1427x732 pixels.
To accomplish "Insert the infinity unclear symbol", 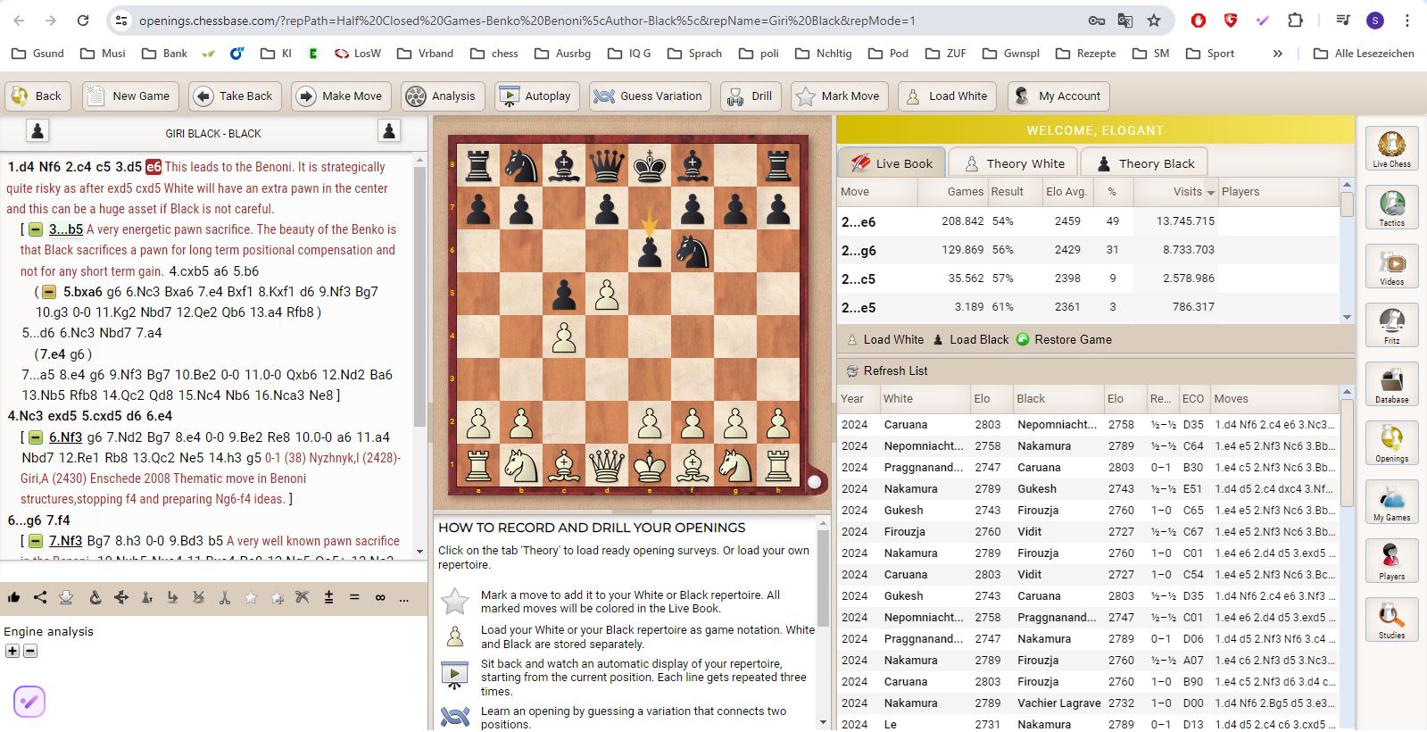I will [380, 597].
